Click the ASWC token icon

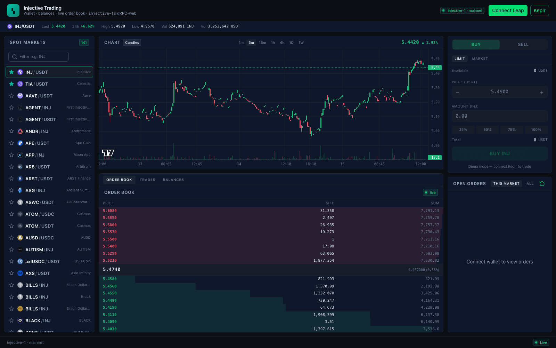20,202
